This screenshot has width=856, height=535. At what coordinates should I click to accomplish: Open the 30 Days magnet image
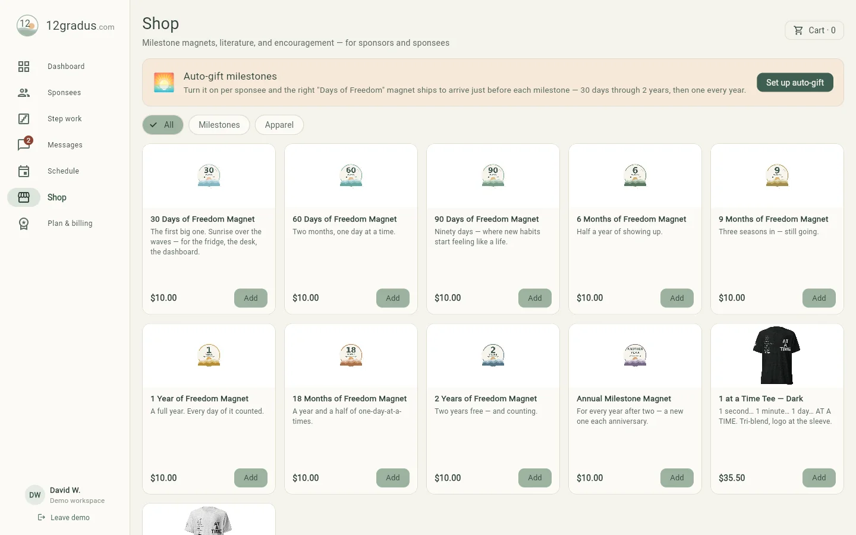[x=209, y=176]
